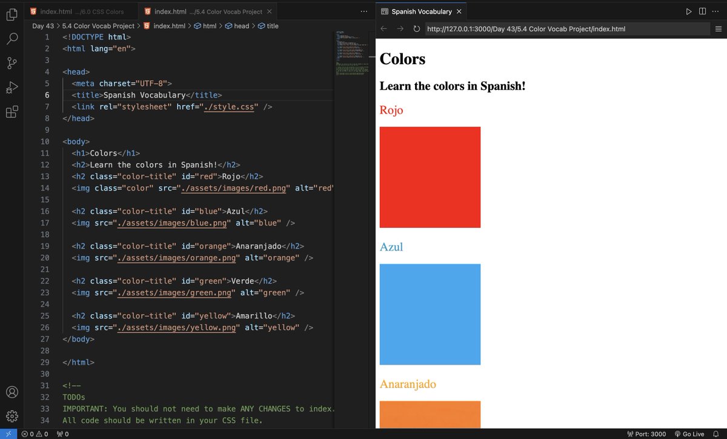This screenshot has width=727, height=439.
Task: Click Azul heading in preview
Action: point(391,247)
